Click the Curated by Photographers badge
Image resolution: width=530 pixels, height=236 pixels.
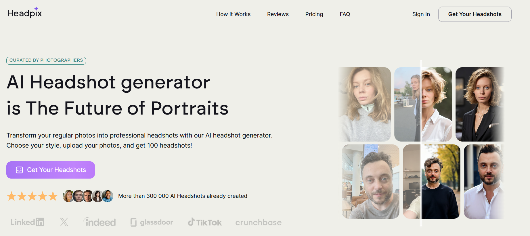[x=46, y=60]
